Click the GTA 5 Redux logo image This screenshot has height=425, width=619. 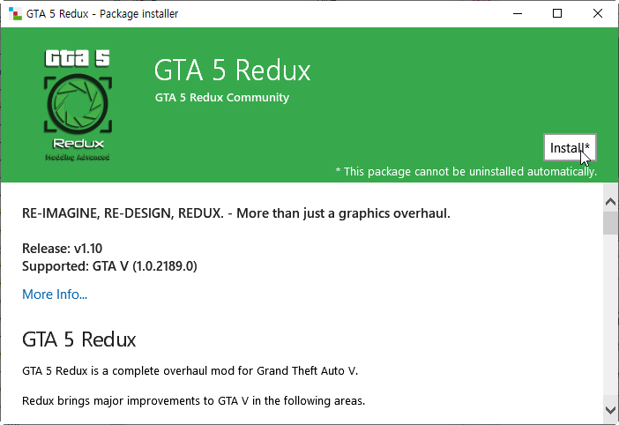click(78, 105)
